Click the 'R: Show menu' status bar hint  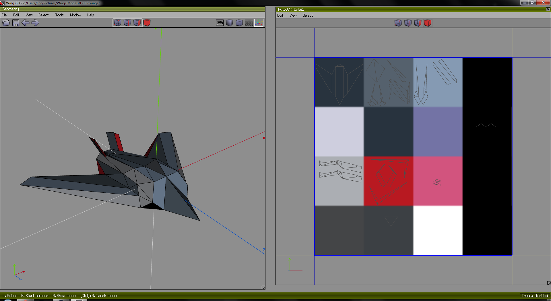pyautogui.click(x=64, y=296)
